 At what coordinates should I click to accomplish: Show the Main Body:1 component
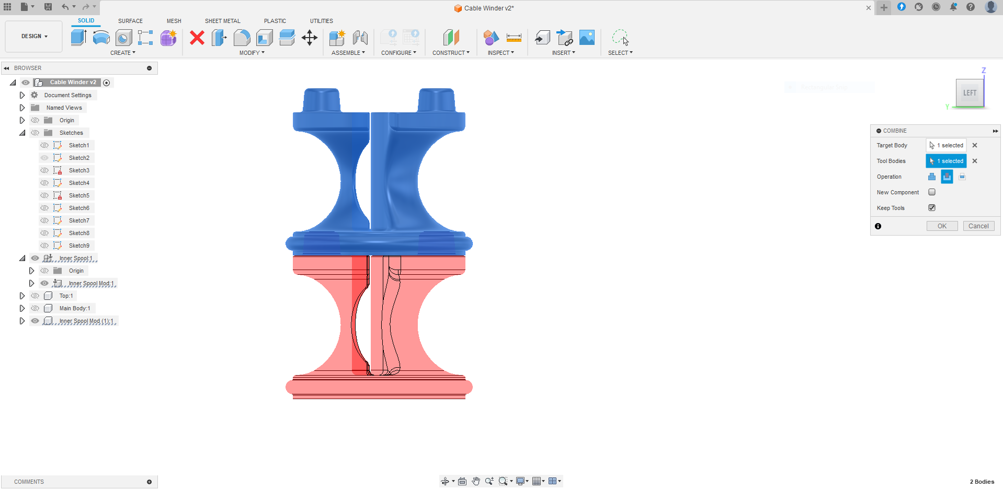35,308
